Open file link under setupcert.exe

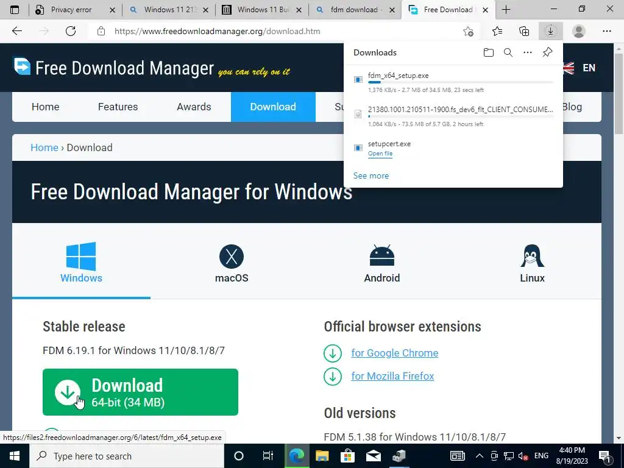(x=380, y=154)
